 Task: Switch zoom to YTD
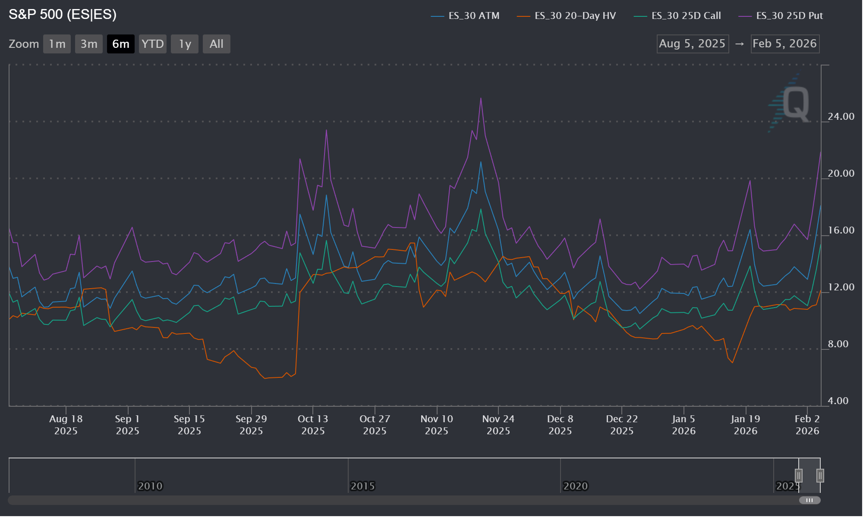coord(153,44)
